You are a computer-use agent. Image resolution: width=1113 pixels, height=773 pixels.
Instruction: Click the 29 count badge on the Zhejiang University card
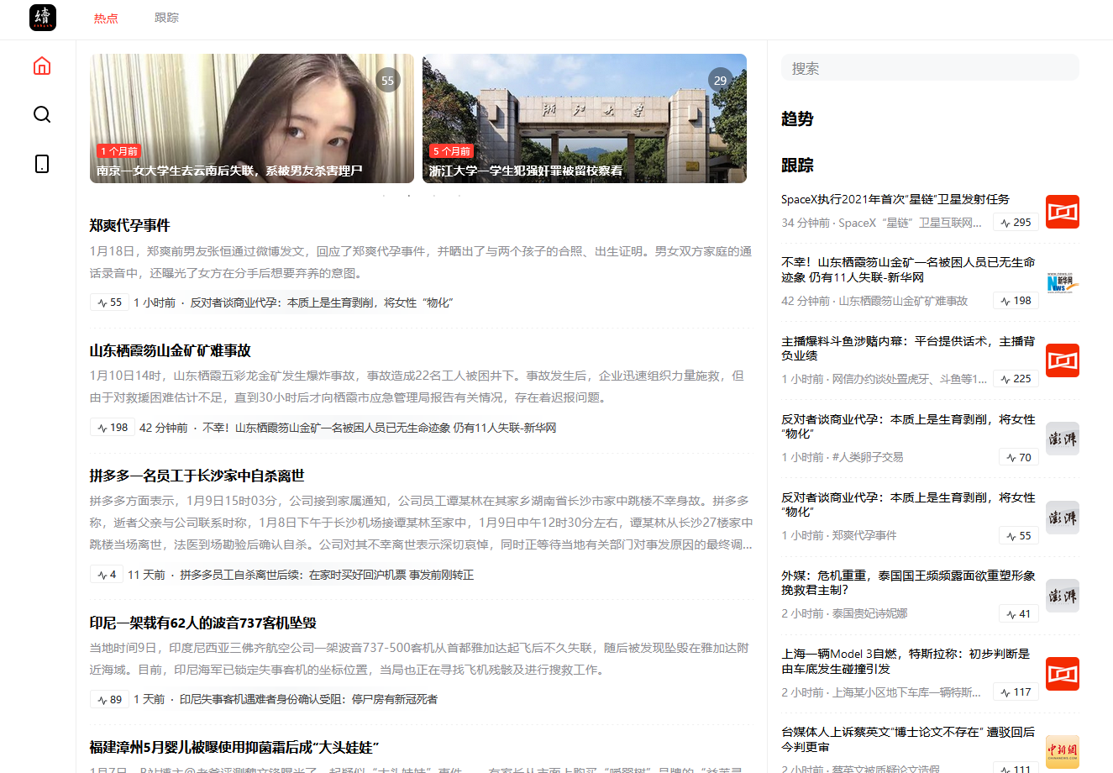[720, 81]
